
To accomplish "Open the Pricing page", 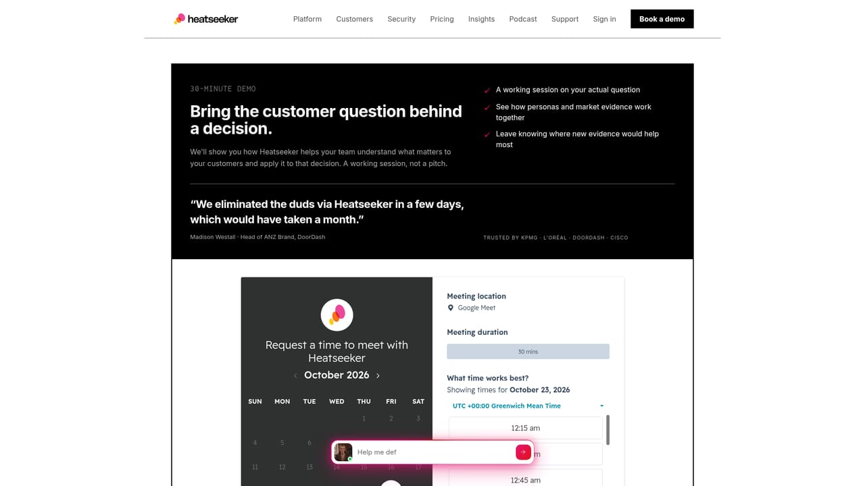I will 442,19.
